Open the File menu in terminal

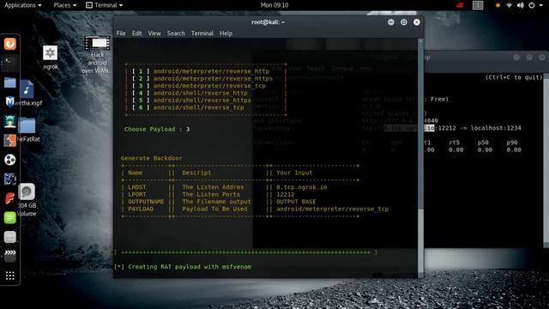point(121,33)
